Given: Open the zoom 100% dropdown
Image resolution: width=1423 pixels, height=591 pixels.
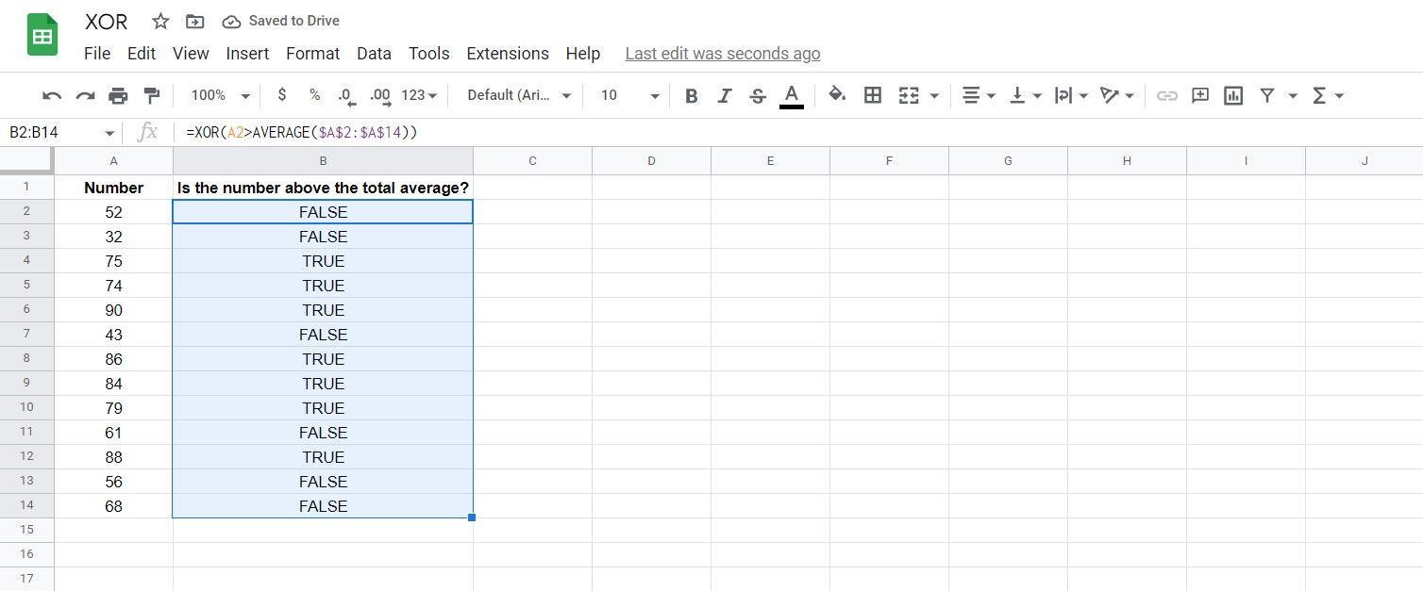Looking at the screenshot, I should pos(220,95).
